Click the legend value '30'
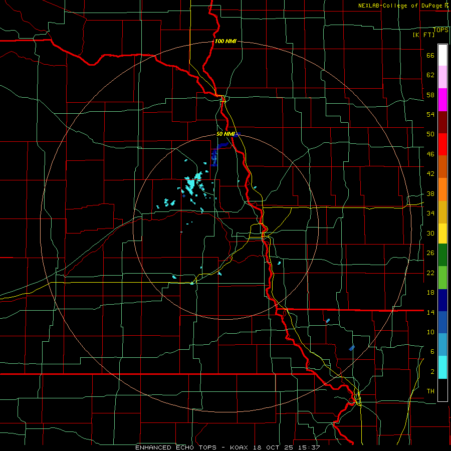Viewport: 451px width, 451px height. 430,233
